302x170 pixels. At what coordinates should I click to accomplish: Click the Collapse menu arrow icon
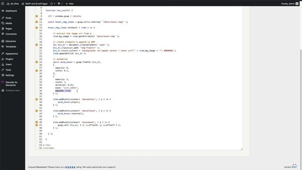[3, 90]
